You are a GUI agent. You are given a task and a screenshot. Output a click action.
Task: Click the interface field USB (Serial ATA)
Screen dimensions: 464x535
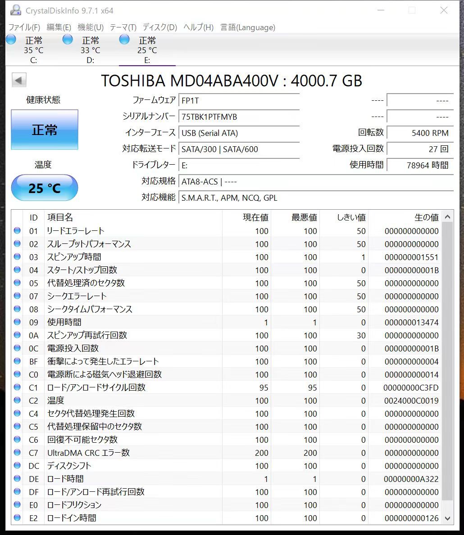(239, 133)
